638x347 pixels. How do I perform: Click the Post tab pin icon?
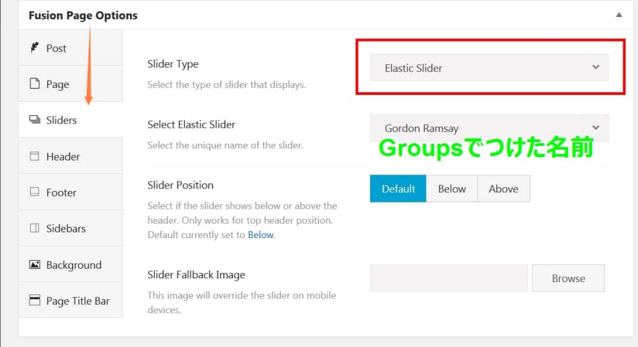click(34, 48)
